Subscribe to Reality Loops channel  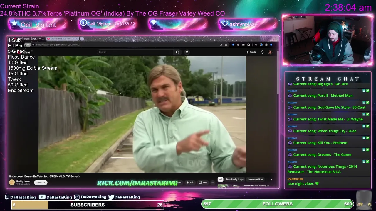(41, 182)
